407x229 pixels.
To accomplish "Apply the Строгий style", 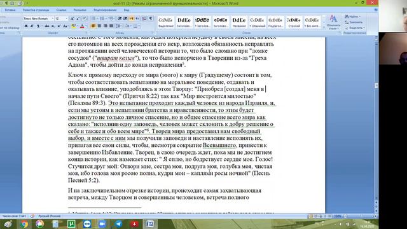I will 294,22.
